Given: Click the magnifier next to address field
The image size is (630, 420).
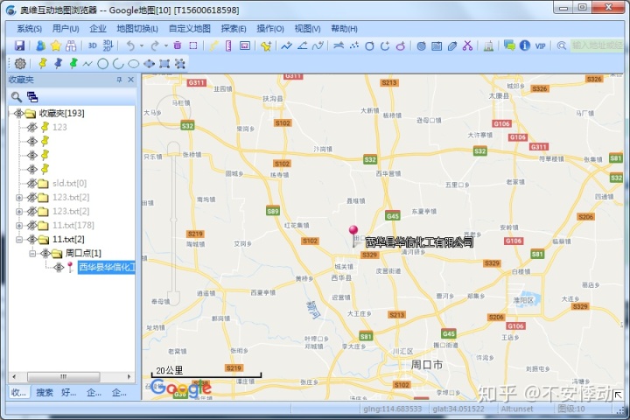Looking at the screenshot, I should point(561,45).
